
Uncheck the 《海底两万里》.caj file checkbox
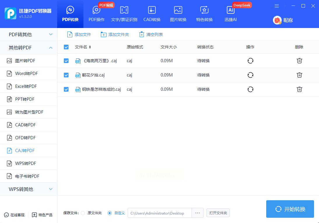pos(66,61)
